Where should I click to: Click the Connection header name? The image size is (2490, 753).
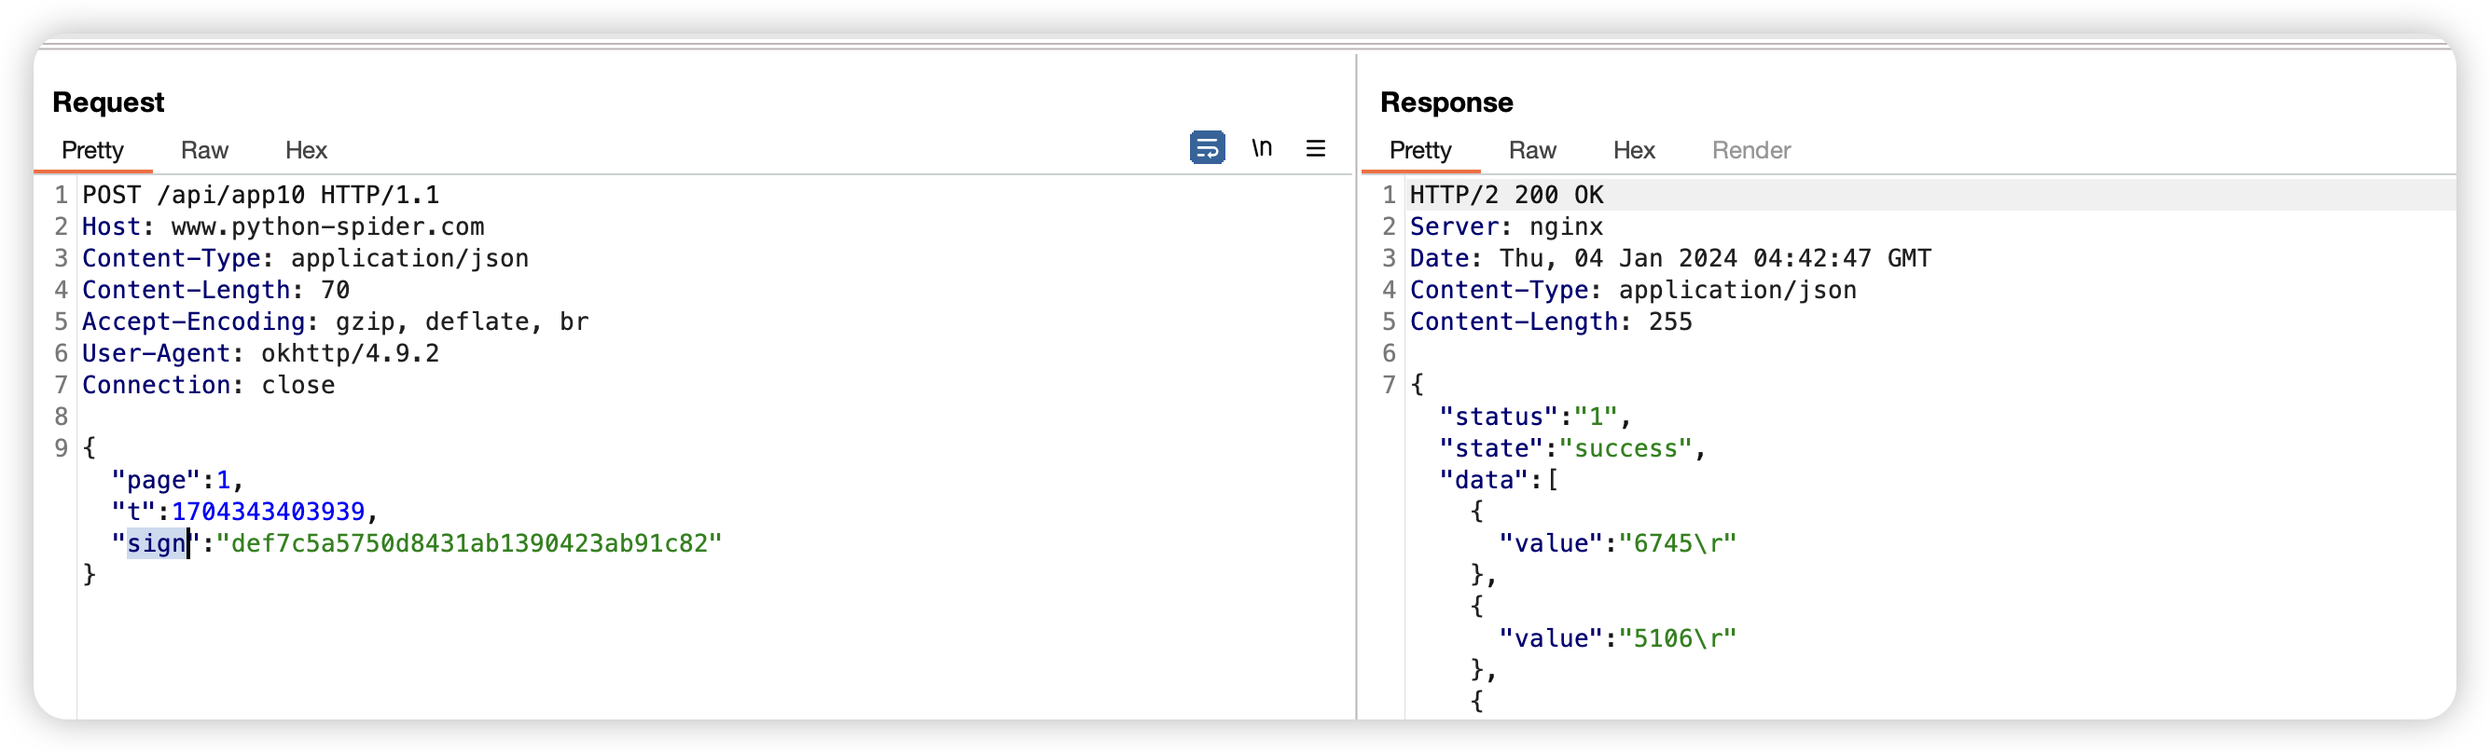(x=157, y=385)
